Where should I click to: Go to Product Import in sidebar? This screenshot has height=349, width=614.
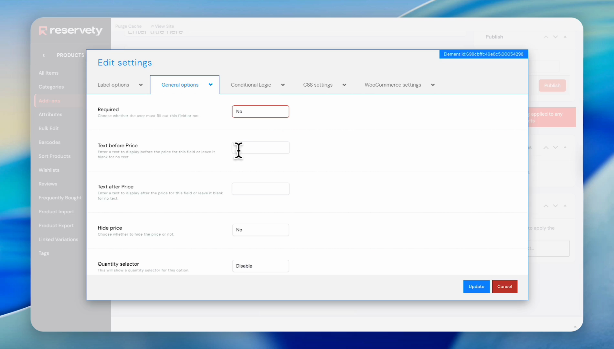[56, 212]
